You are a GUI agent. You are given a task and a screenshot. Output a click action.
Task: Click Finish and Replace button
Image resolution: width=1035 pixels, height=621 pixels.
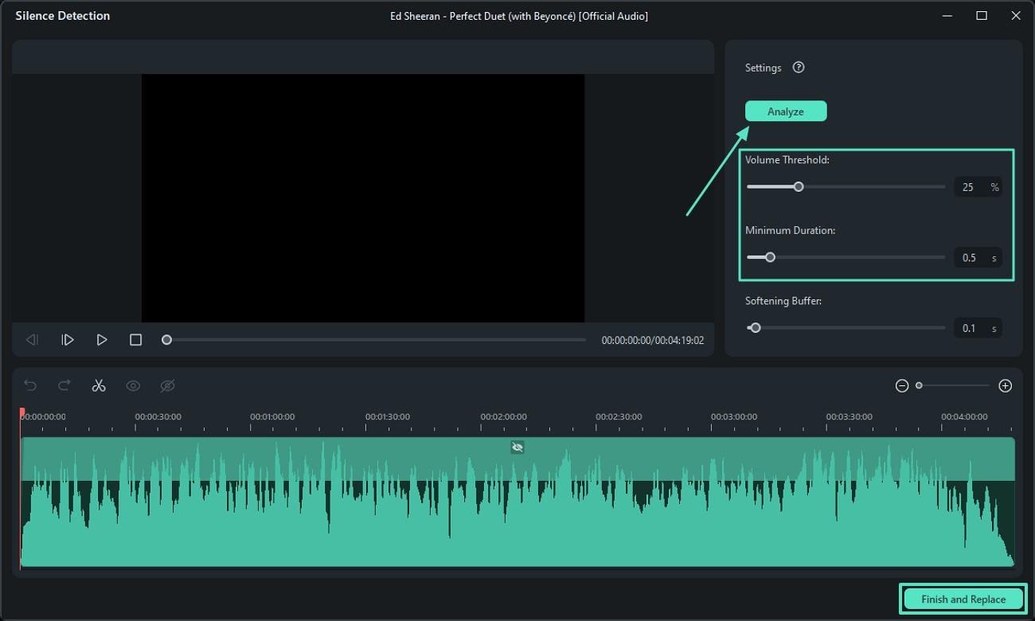[963, 600]
